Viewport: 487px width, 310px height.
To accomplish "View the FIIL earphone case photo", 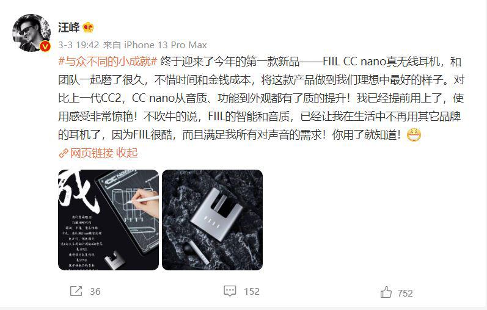I will (x=213, y=220).
